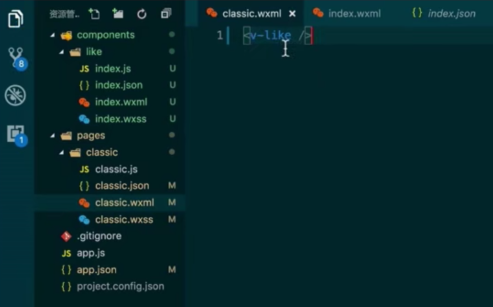
Task: Click the M status beside app.json
Action: (x=172, y=270)
